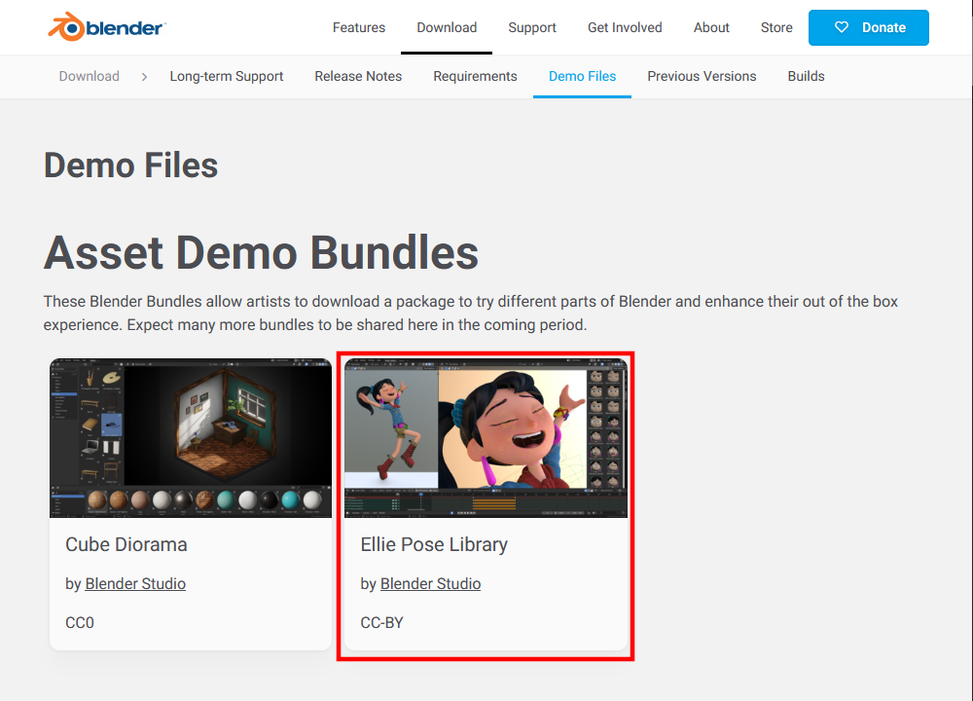Open the Release Notes tab
This screenshot has width=973, height=701.
pyautogui.click(x=358, y=76)
